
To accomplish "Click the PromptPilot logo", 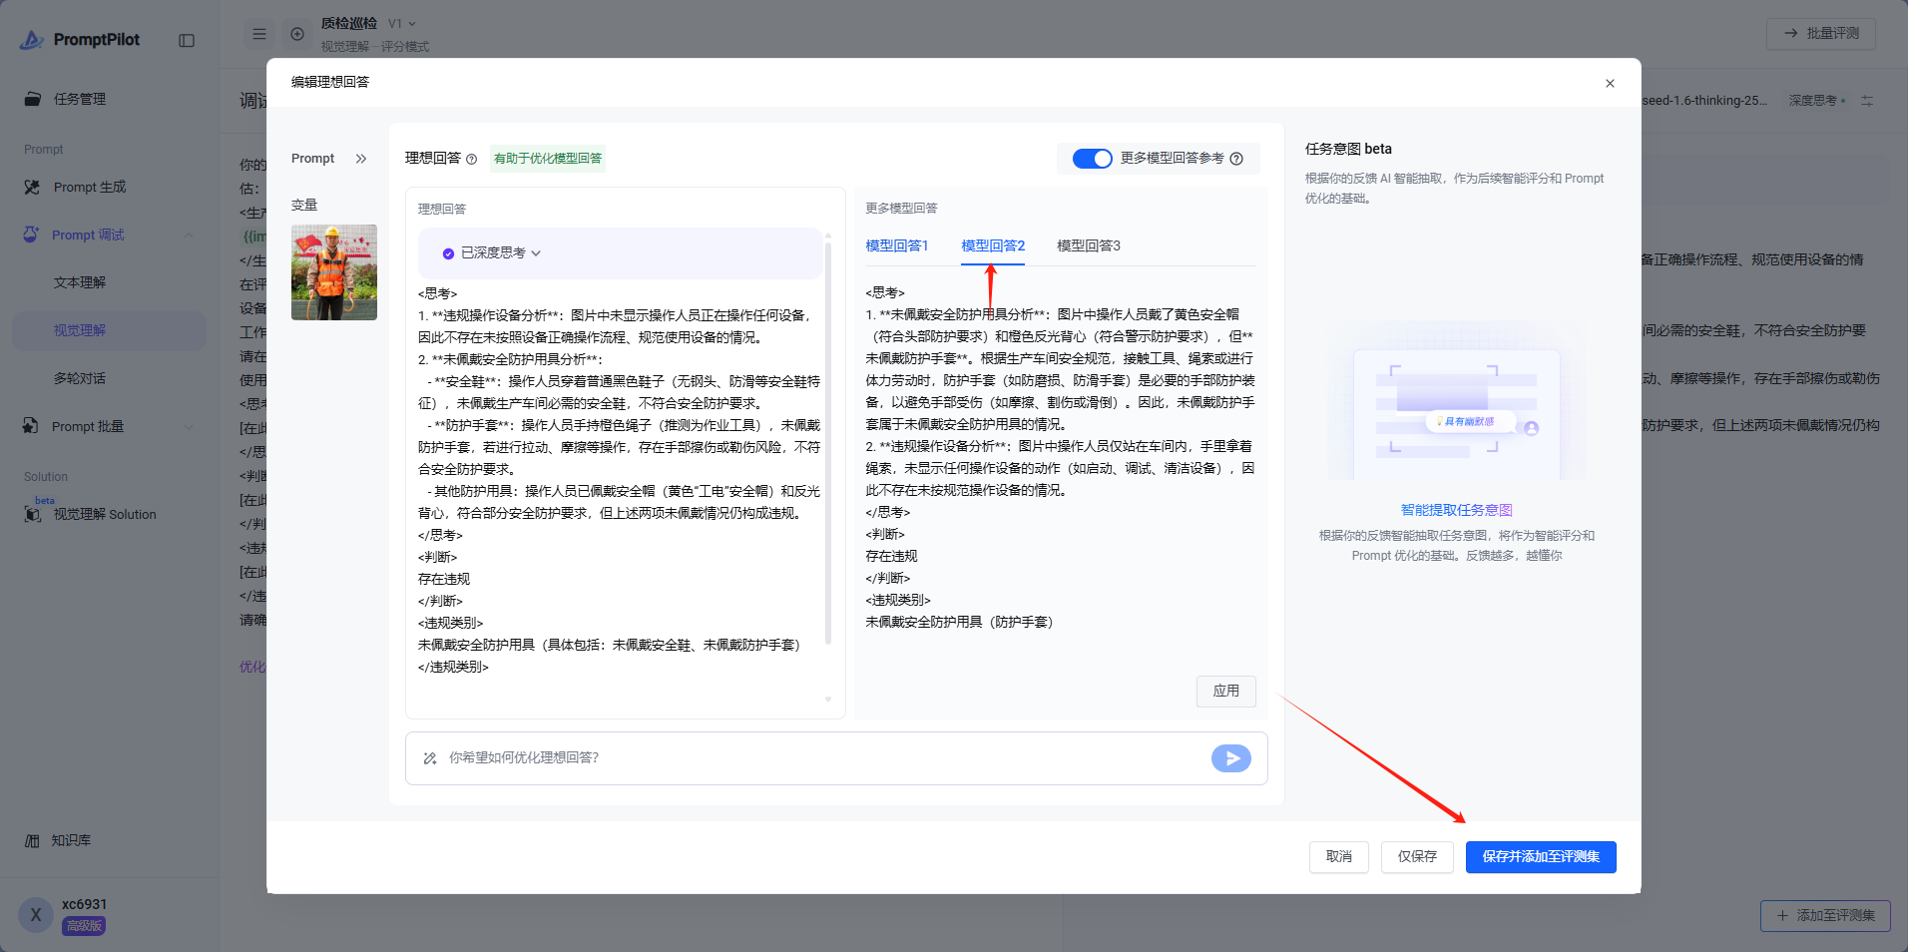I will click(x=80, y=40).
